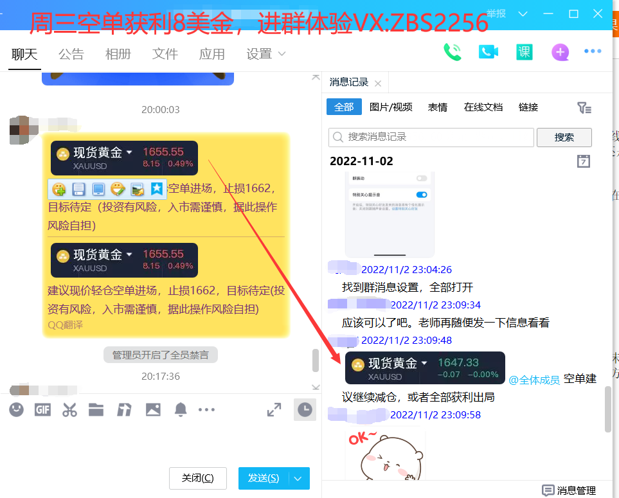Show more input tools via the three dots
Image resolution: width=619 pixels, height=498 pixels.
pos(206,410)
